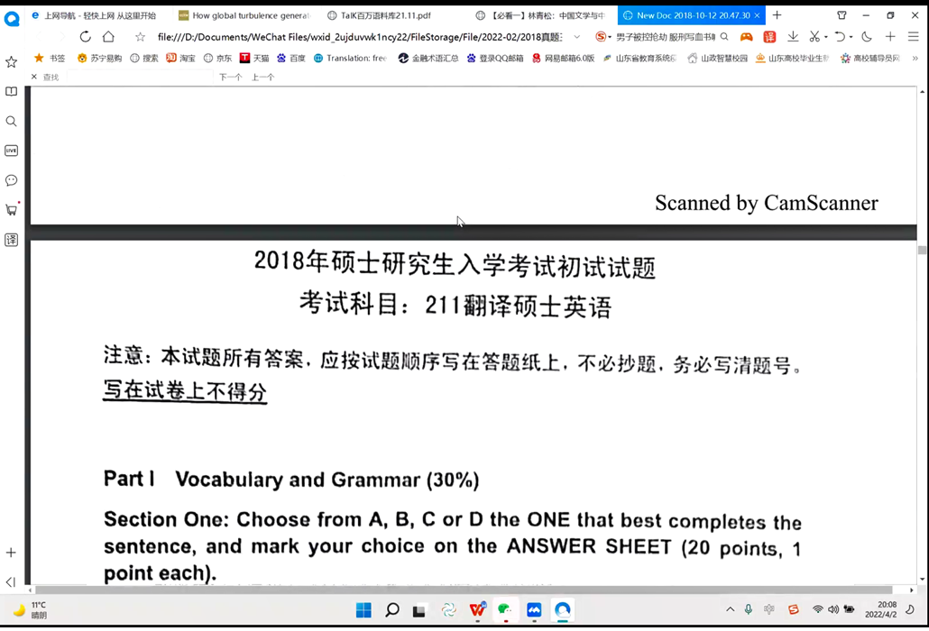
Task: Expand the bookmarks bar overflow chevron
Action: (x=915, y=59)
